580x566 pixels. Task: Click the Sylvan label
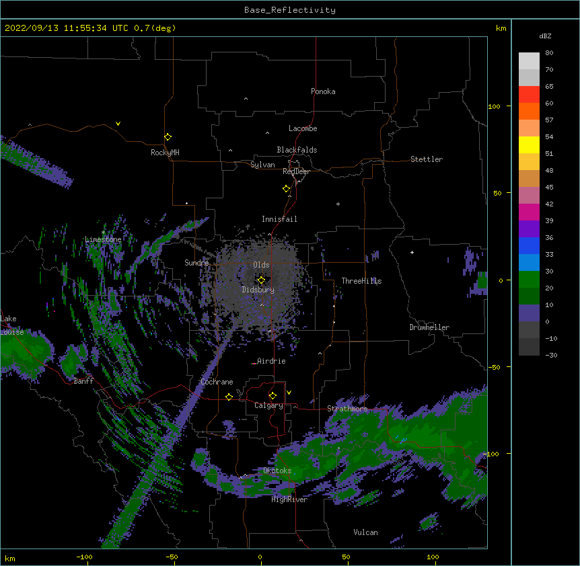click(x=262, y=165)
